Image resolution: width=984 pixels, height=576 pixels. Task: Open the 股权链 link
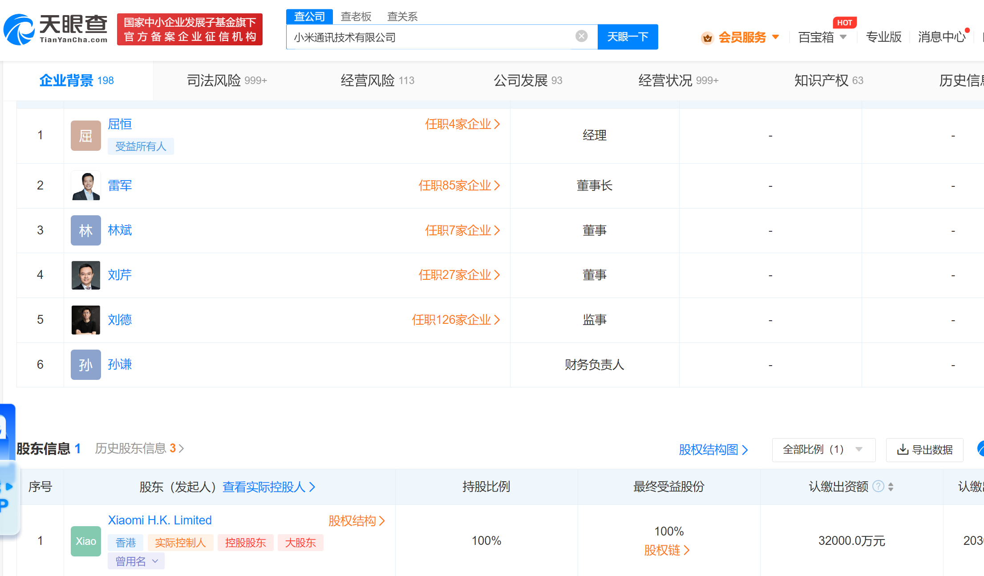tap(667, 550)
